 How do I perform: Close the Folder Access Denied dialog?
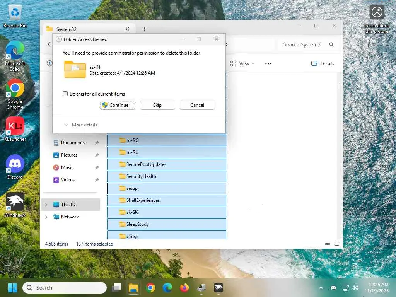click(217, 39)
